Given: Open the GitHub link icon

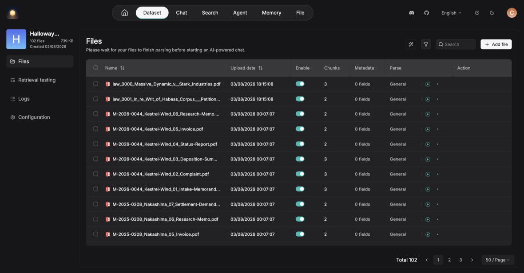Looking at the screenshot, I should pyautogui.click(x=426, y=13).
